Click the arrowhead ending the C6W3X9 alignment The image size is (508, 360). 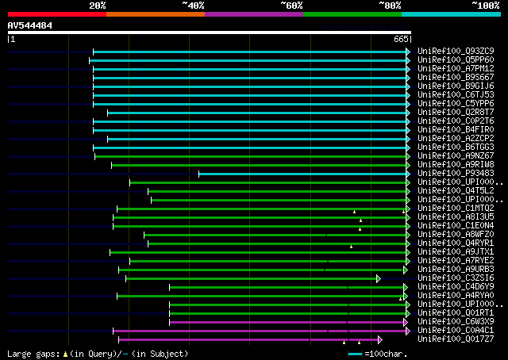(406, 323)
